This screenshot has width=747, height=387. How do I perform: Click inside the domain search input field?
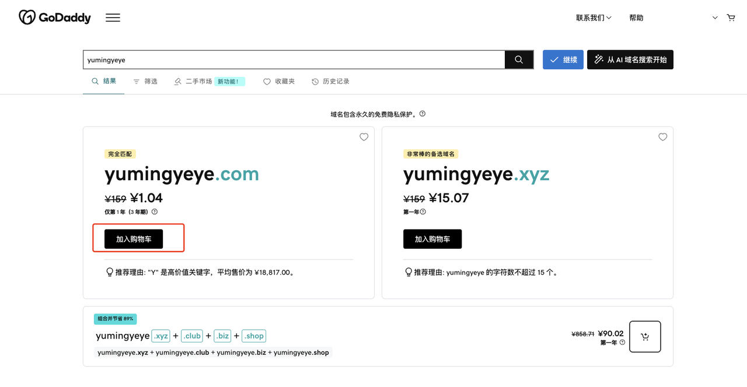click(292, 59)
